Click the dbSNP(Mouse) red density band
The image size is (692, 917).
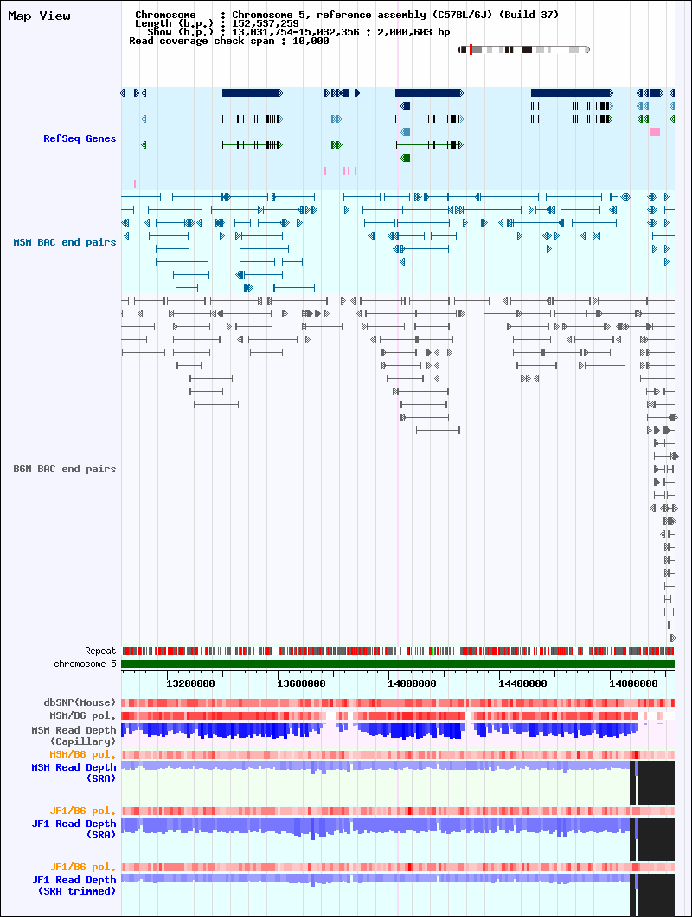(x=398, y=703)
